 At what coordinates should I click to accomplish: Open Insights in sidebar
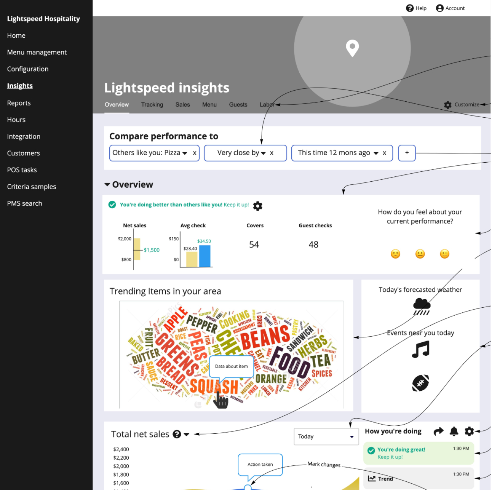20,86
